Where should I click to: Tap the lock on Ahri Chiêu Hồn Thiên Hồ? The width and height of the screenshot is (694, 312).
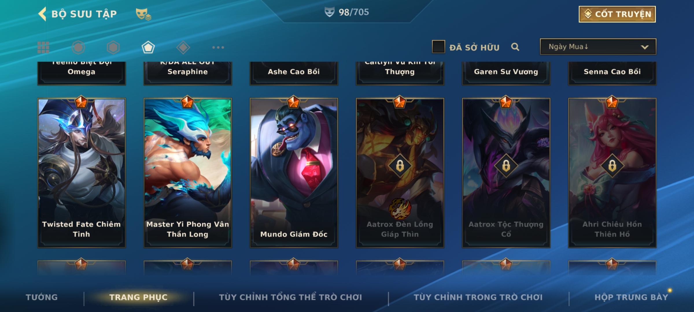tap(612, 166)
